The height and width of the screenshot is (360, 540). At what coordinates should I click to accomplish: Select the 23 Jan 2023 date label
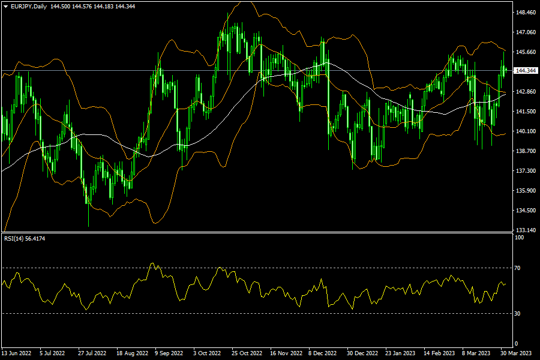click(400, 353)
